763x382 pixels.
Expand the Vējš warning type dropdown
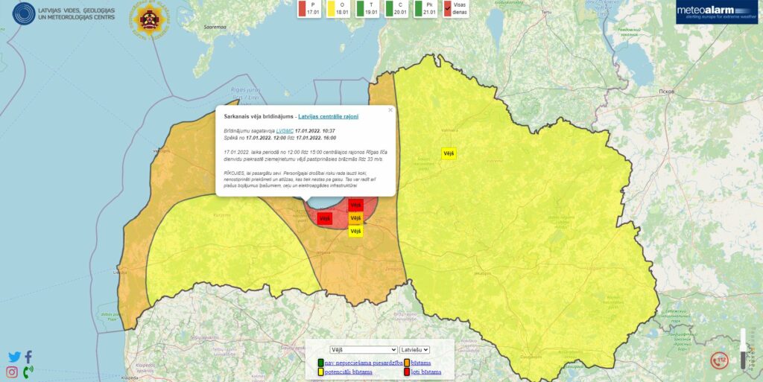pos(364,349)
